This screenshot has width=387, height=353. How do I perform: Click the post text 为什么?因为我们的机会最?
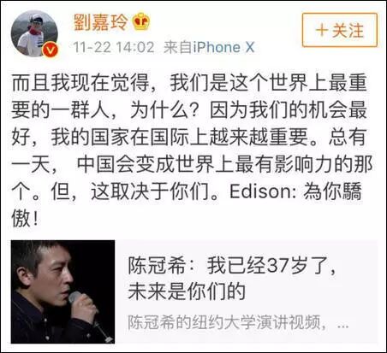pos(248,110)
